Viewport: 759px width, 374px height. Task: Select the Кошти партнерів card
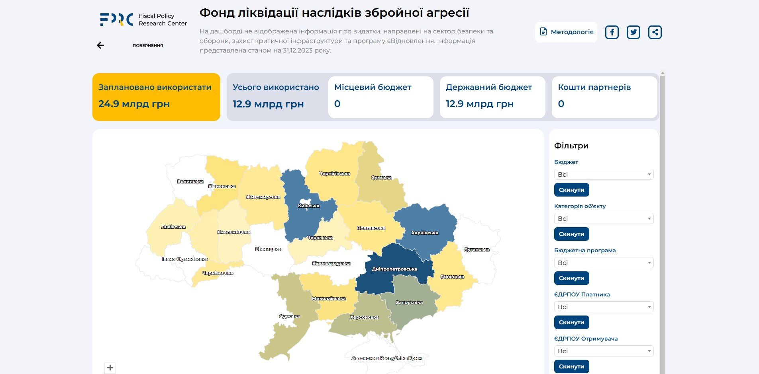tap(604, 97)
